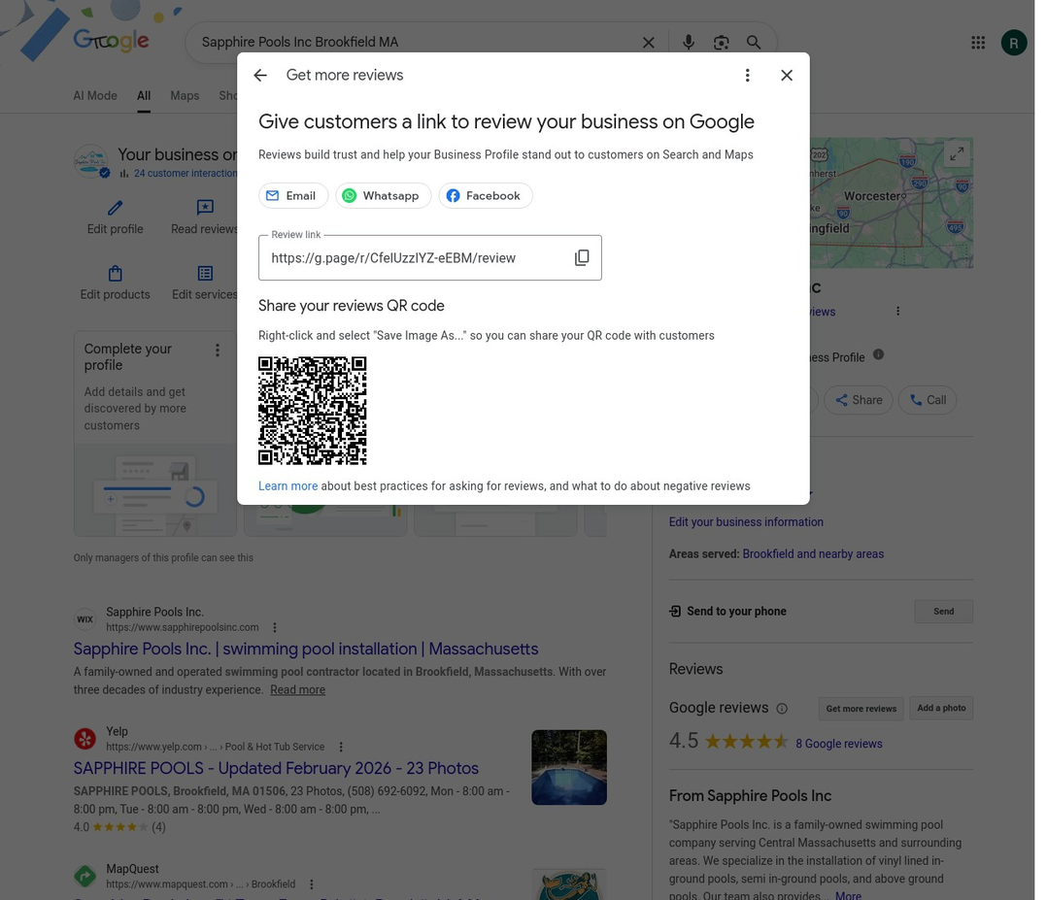The height and width of the screenshot is (900, 1047).
Task: Open the Google apps launcher grid
Action: tap(977, 42)
